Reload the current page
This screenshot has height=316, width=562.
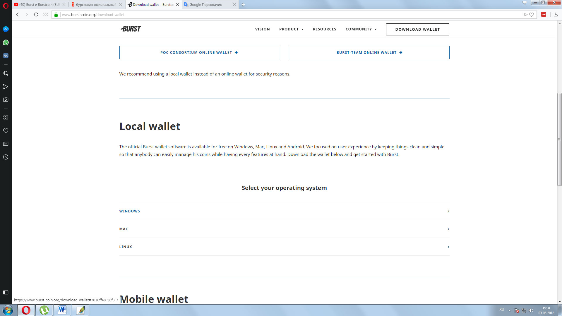point(36,15)
